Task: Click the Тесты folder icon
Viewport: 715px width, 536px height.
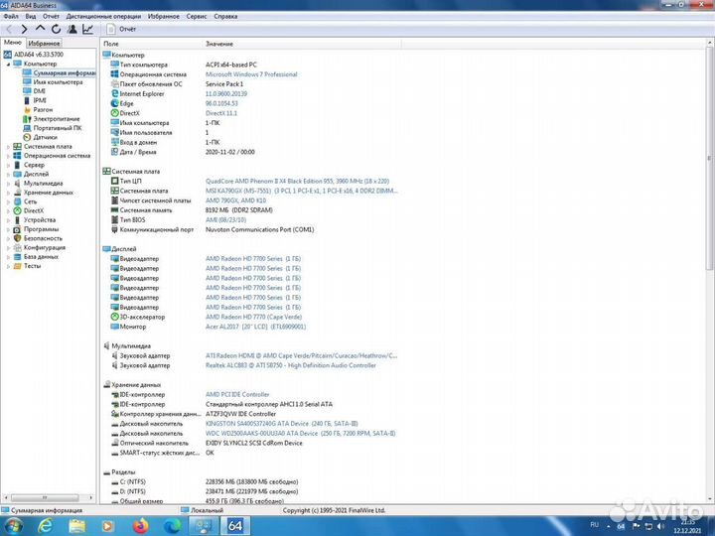Action: point(17,266)
